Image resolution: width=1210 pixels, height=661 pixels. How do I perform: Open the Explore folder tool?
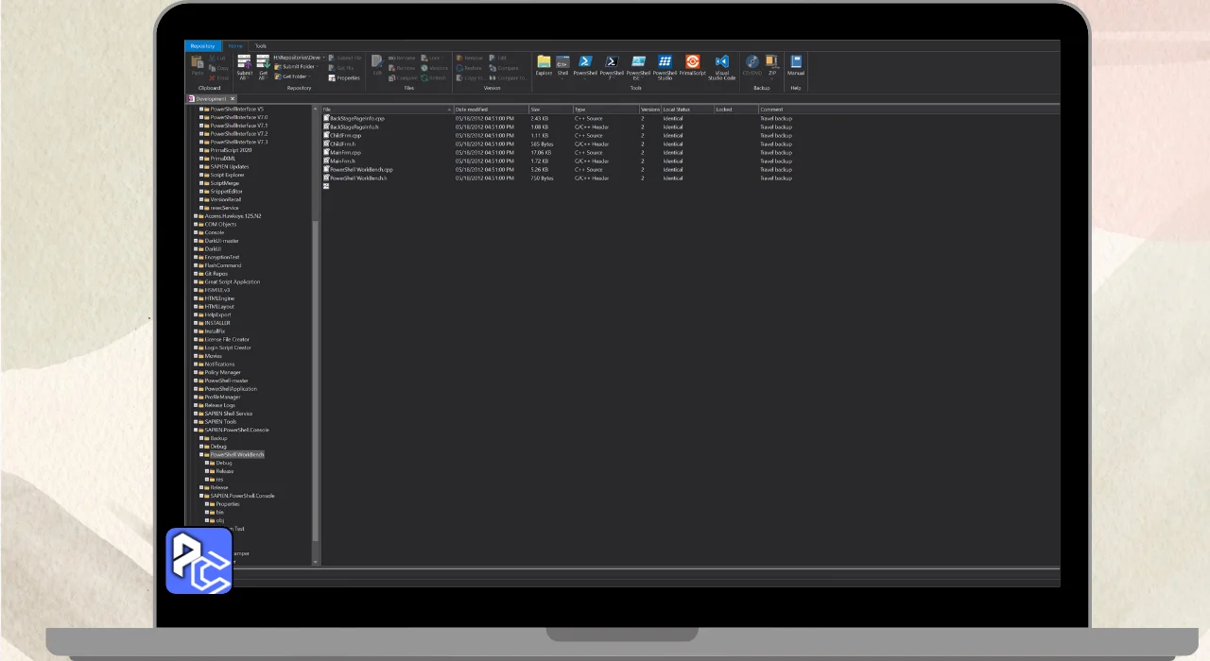click(544, 64)
